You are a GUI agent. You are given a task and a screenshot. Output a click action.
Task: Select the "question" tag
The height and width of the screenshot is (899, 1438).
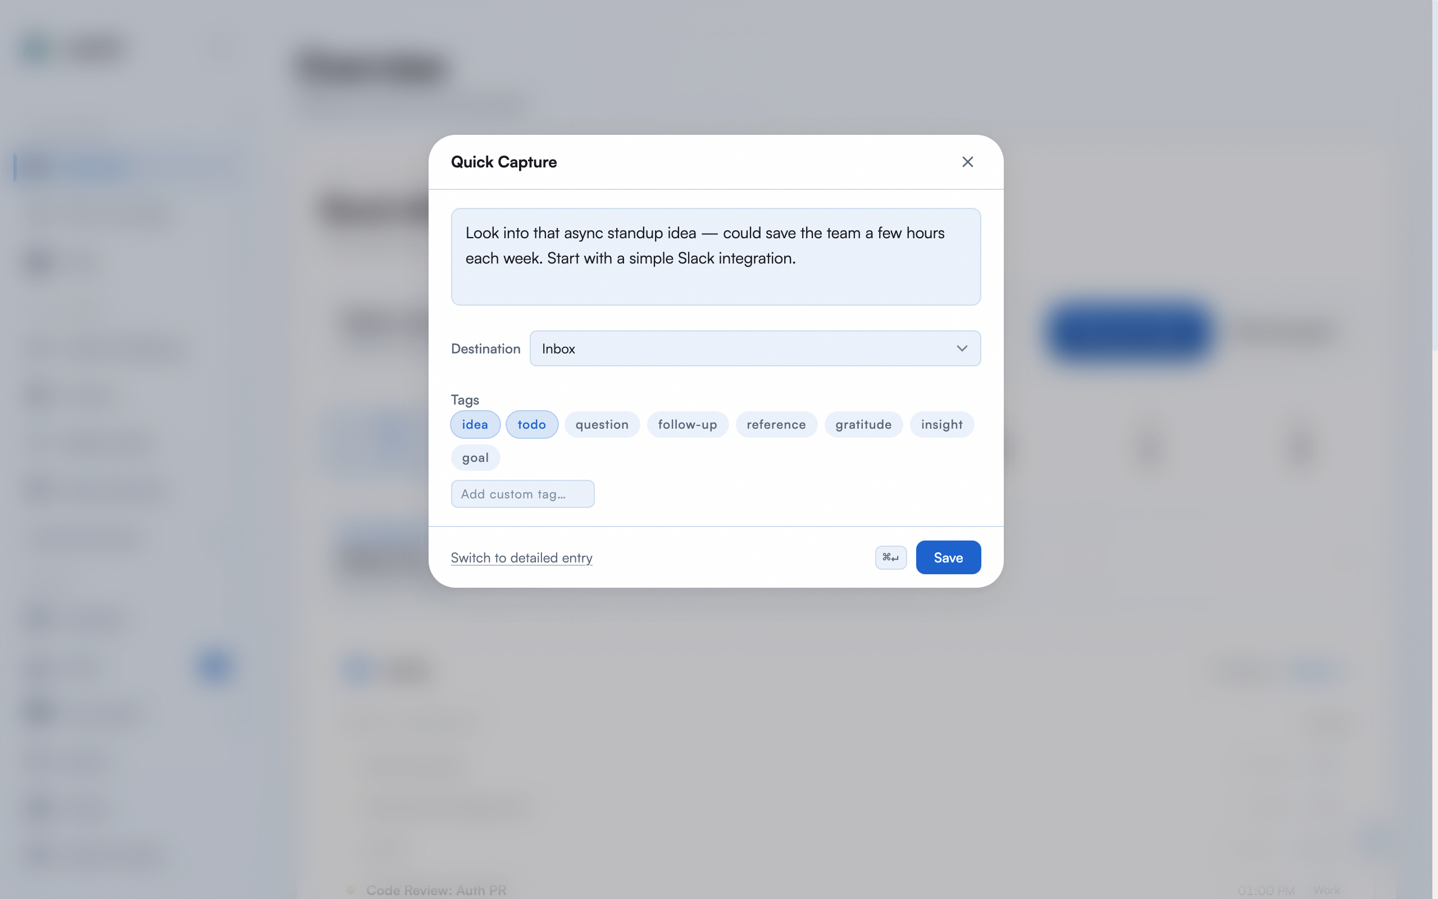coord(602,424)
